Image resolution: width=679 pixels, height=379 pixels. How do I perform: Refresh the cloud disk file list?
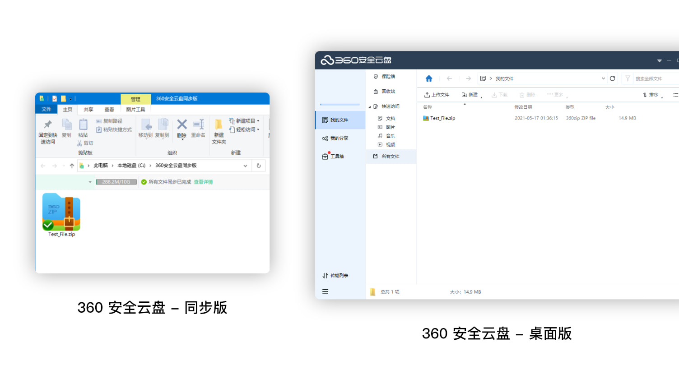click(612, 78)
